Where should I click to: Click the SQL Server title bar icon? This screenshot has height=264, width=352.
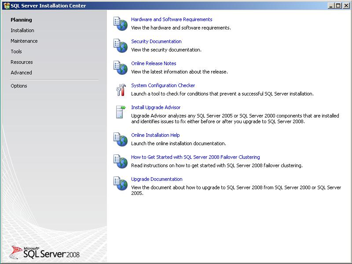coord(7,6)
